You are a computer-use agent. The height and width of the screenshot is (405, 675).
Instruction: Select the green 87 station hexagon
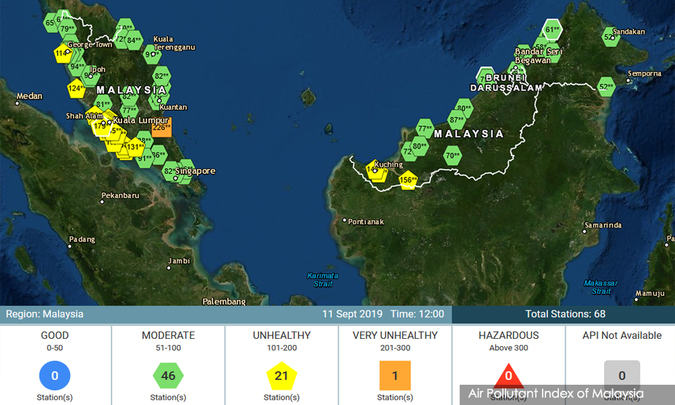456,119
